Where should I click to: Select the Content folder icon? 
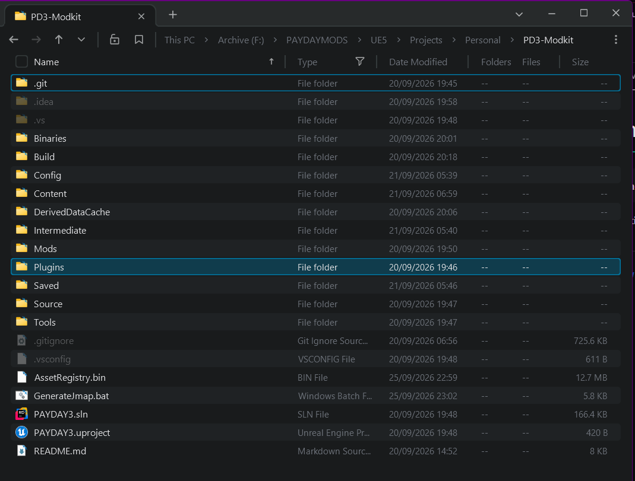click(x=21, y=193)
